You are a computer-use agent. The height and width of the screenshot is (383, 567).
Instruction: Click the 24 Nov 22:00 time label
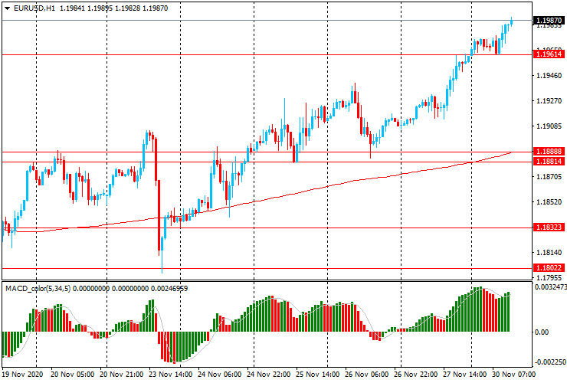coord(269,374)
